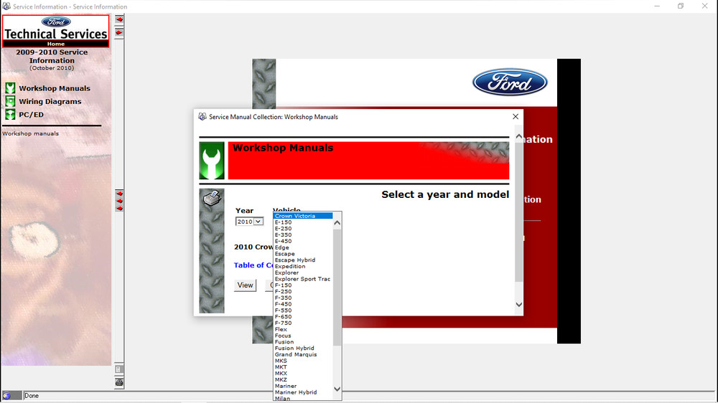Select E-150 in vehicle list
Screen dimensions: 718x403
click(303, 222)
